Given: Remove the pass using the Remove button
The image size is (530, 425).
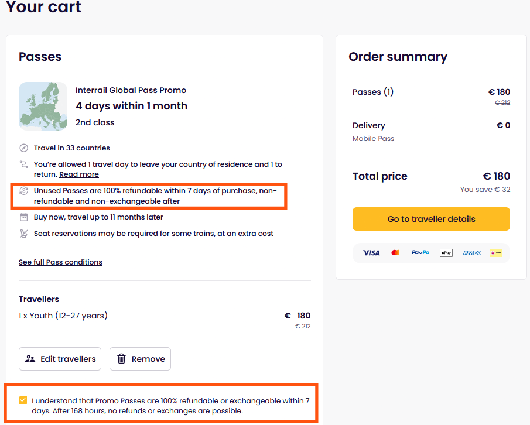Looking at the screenshot, I should (x=141, y=359).
